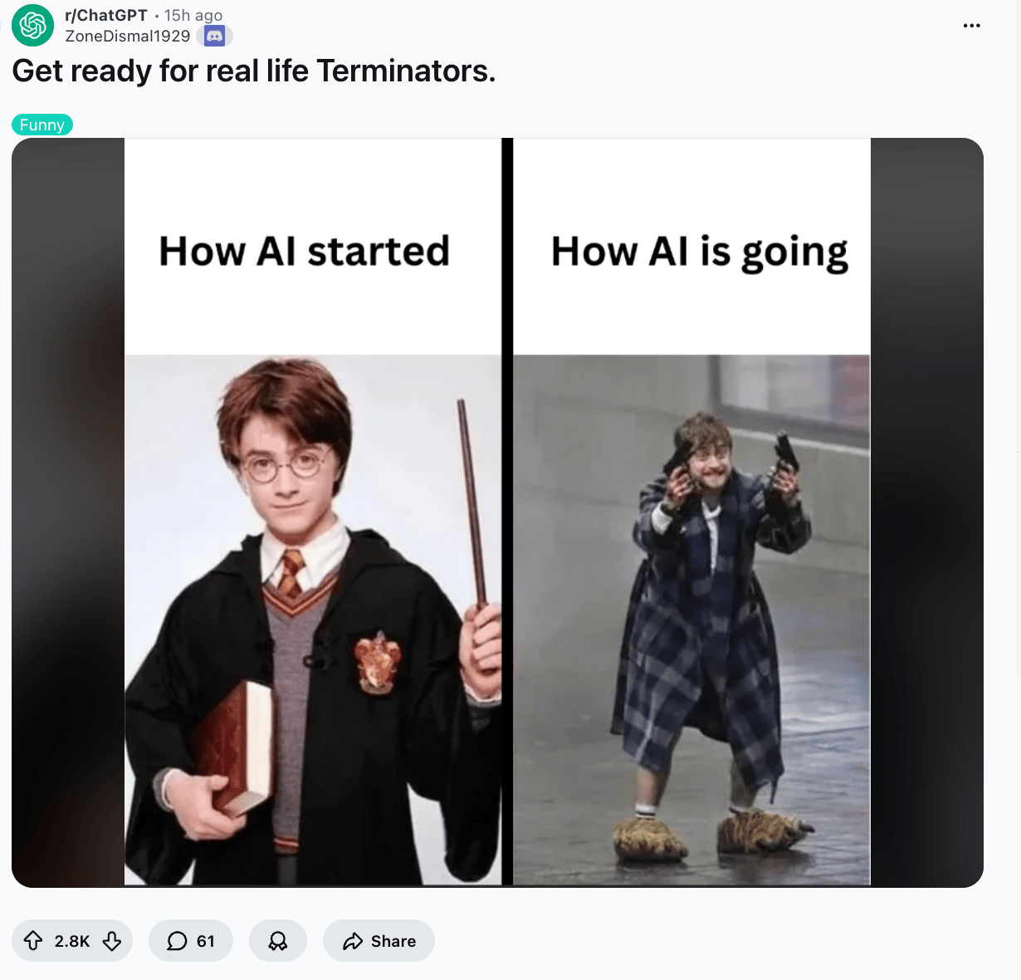Open the How AI started image panel
Screen dimensions: 1021x980
click(x=313, y=512)
